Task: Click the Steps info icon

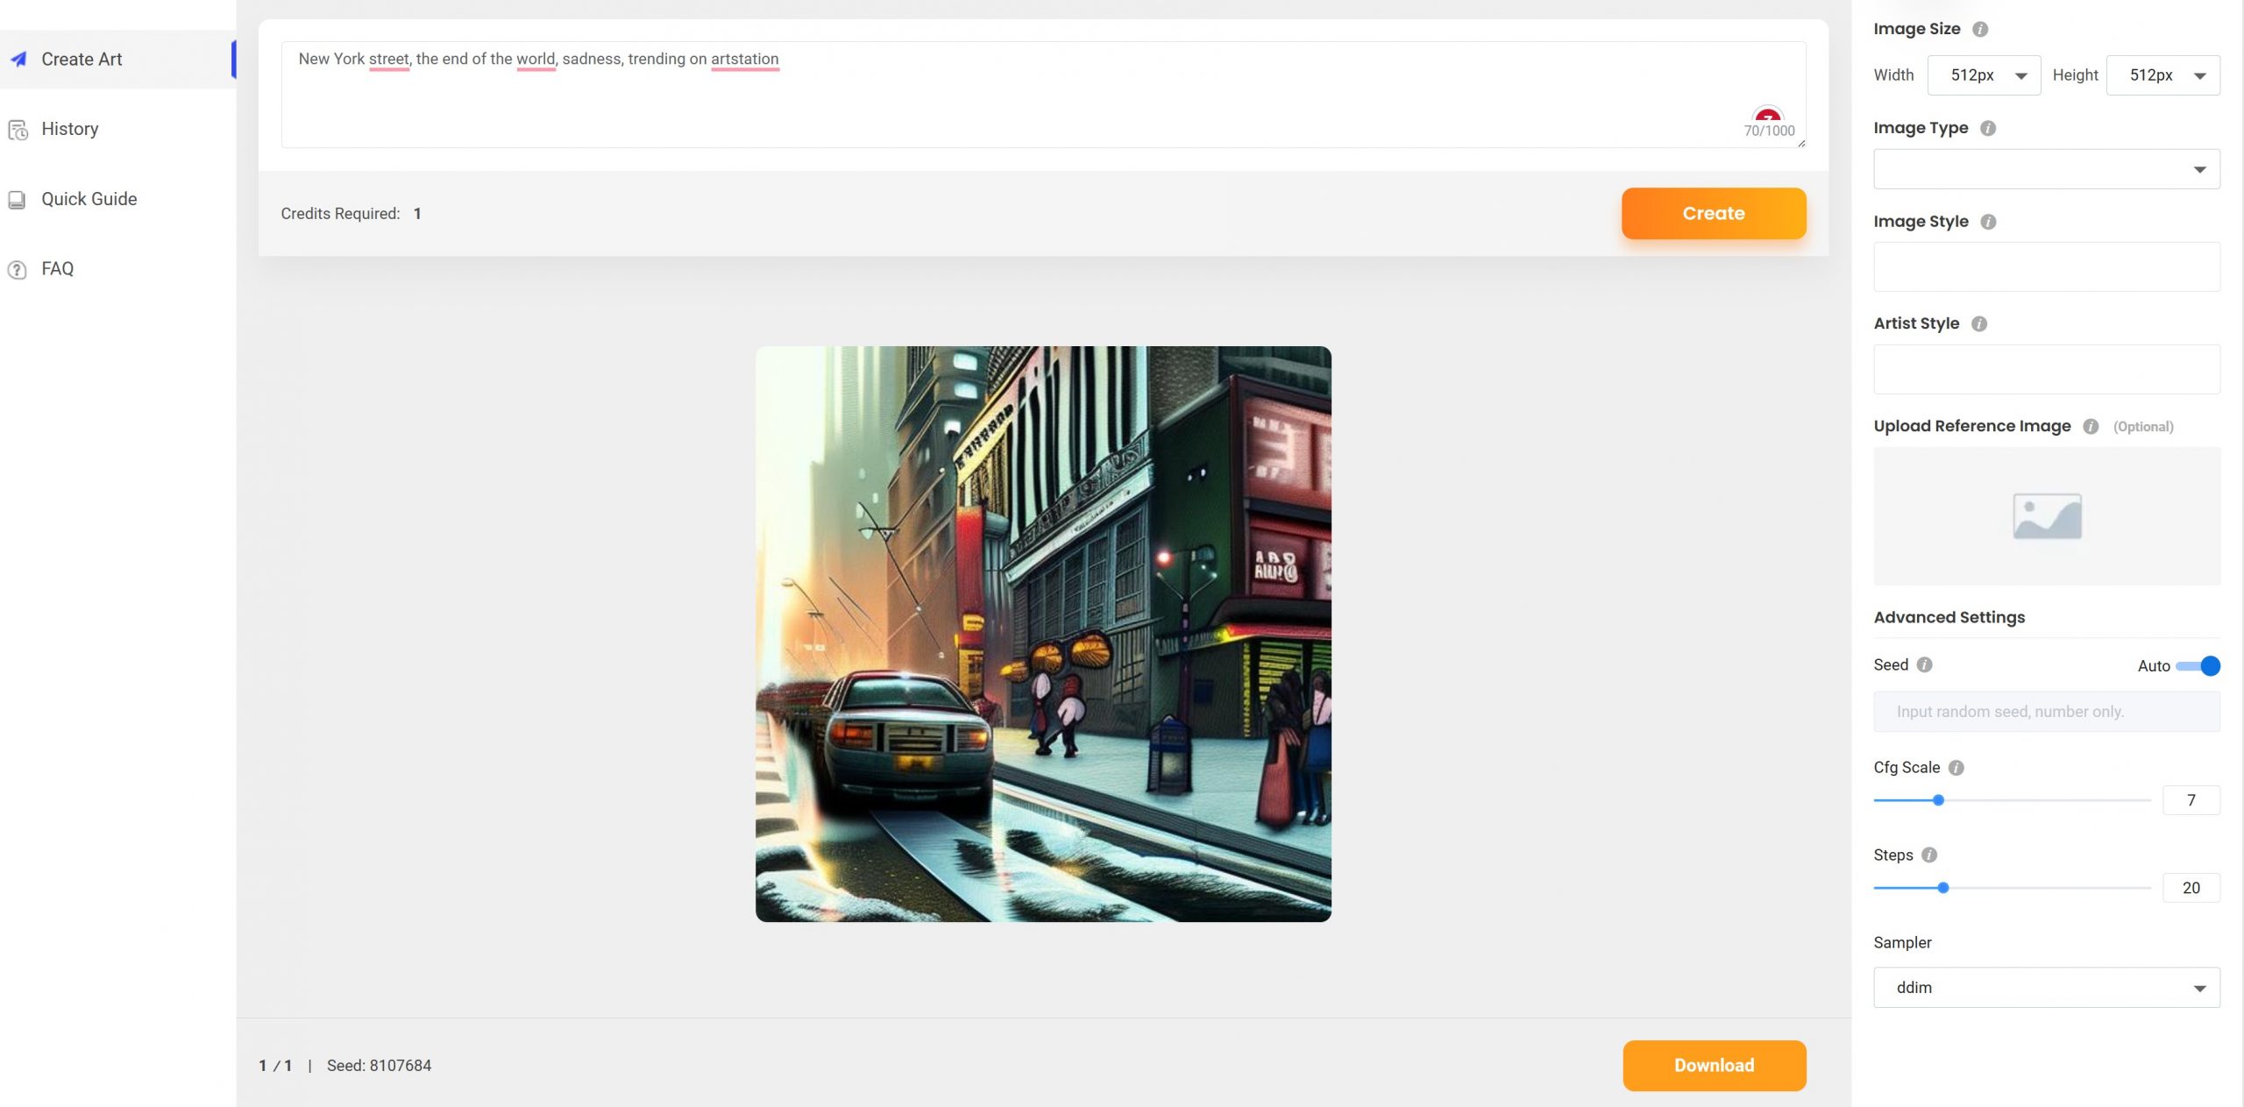Action: coord(1928,855)
